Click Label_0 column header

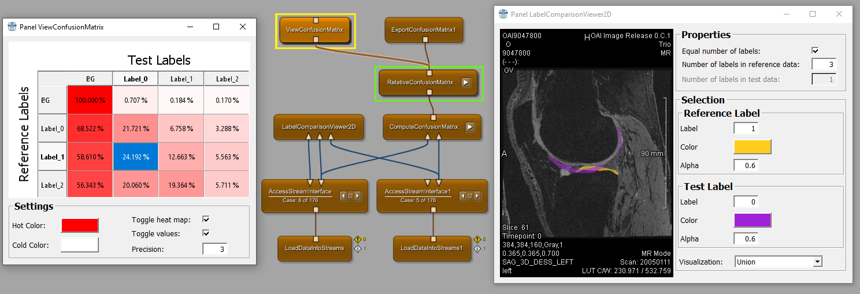tap(135, 79)
